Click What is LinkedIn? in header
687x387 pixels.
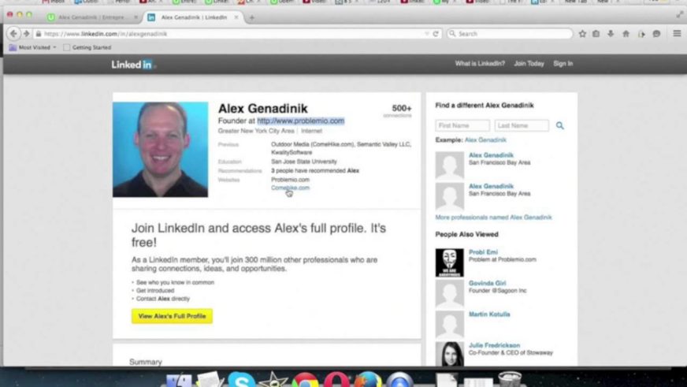pyautogui.click(x=480, y=64)
